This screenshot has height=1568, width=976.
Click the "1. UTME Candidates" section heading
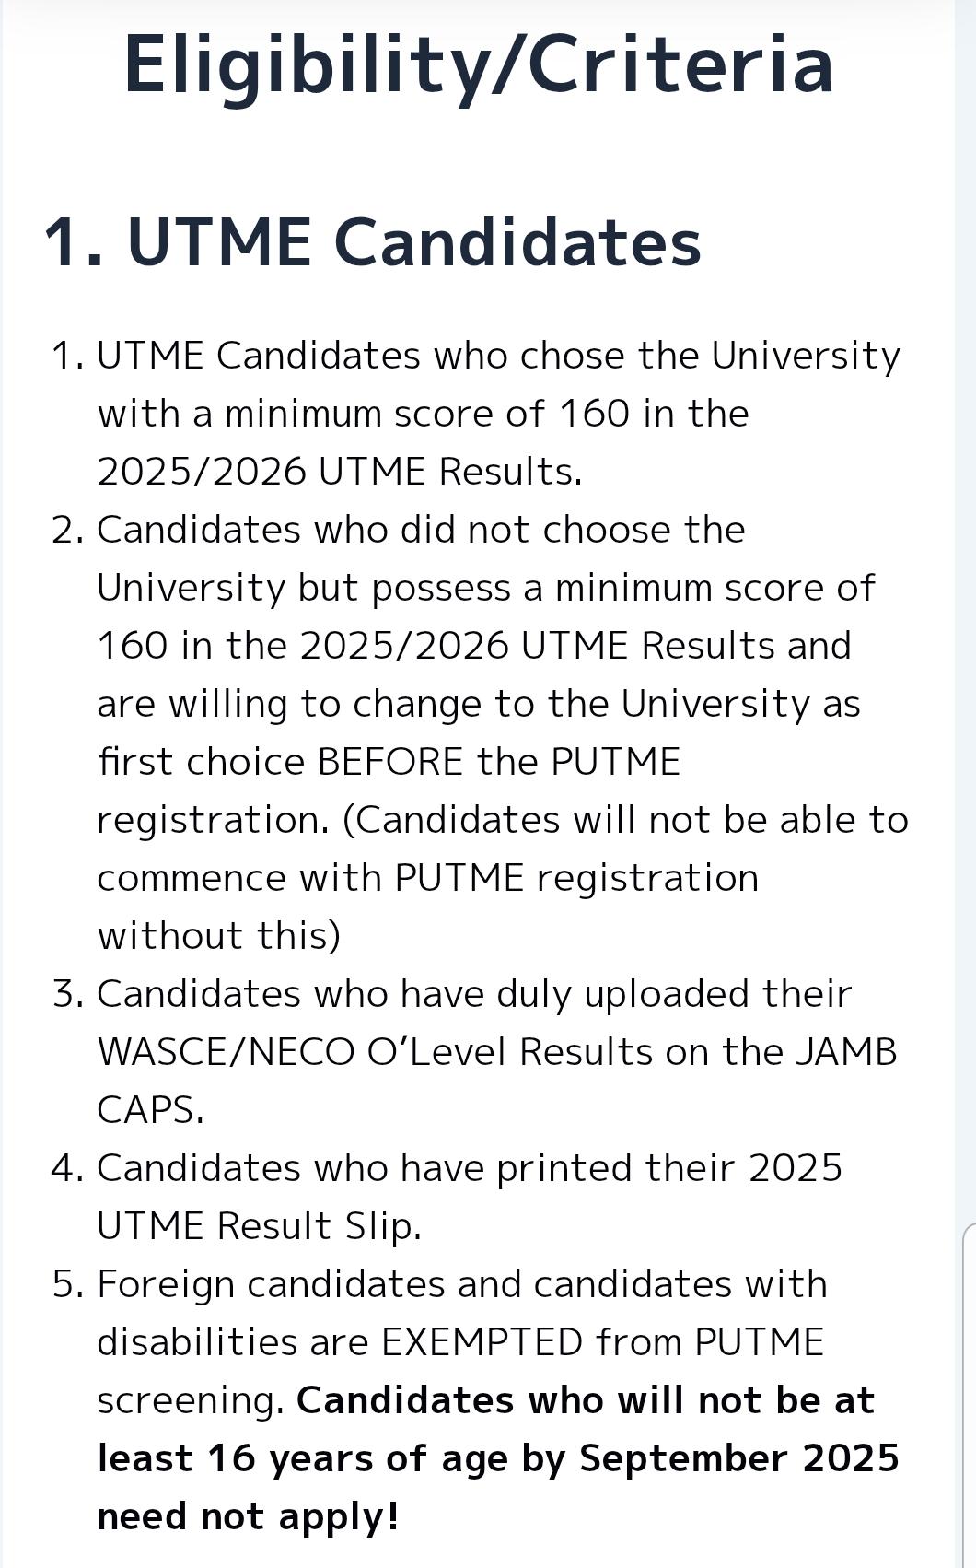pyautogui.click(x=372, y=242)
